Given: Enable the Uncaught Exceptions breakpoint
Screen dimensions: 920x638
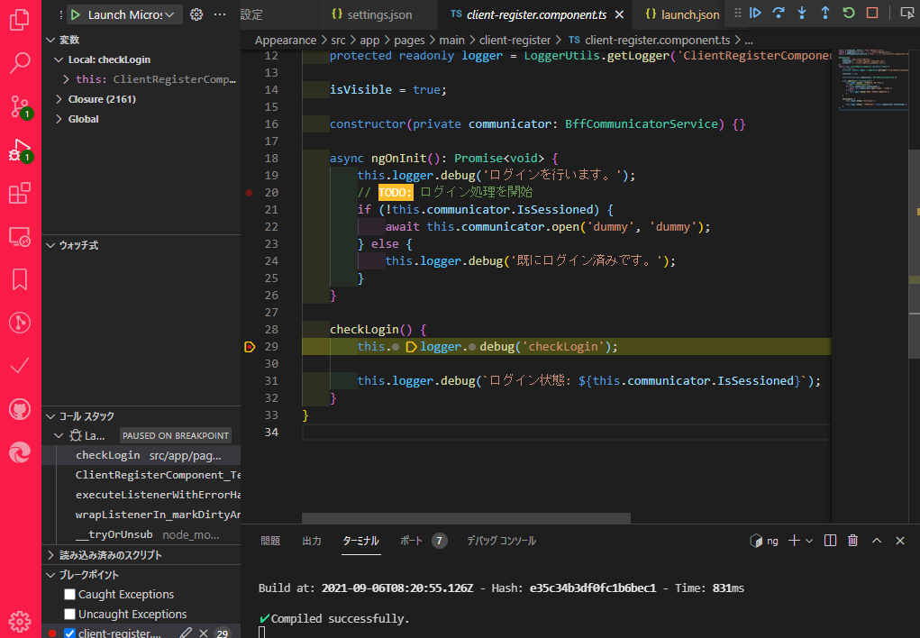Looking at the screenshot, I should coord(69,614).
